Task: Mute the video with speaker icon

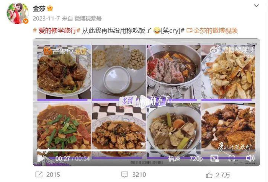Action: pyautogui.click(x=250, y=158)
